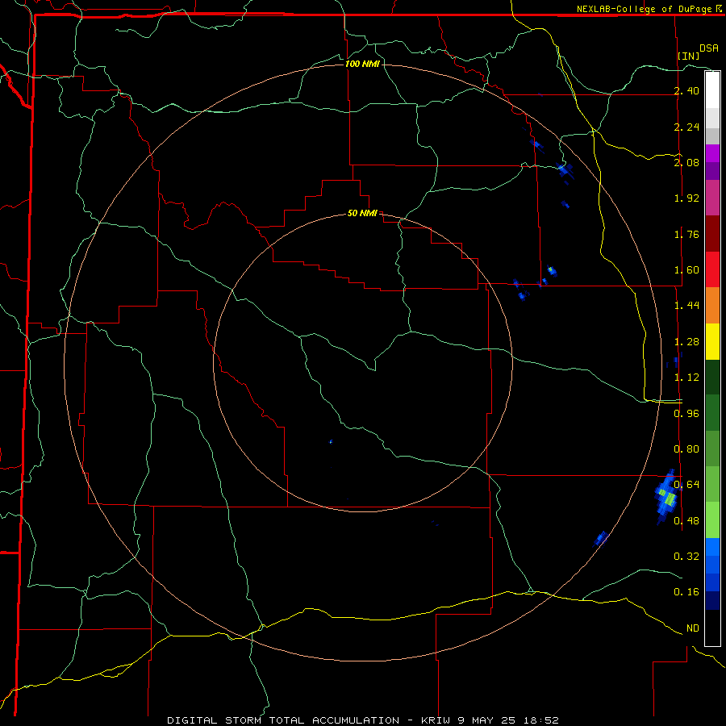Viewport: 726px width, 726px height.
Task: Click the 1.92 scale label
Action: click(x=686, y=198)
